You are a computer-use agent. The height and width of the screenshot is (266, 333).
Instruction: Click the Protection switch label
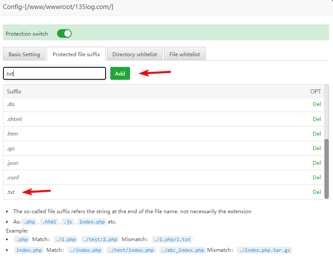coord(27,34)
